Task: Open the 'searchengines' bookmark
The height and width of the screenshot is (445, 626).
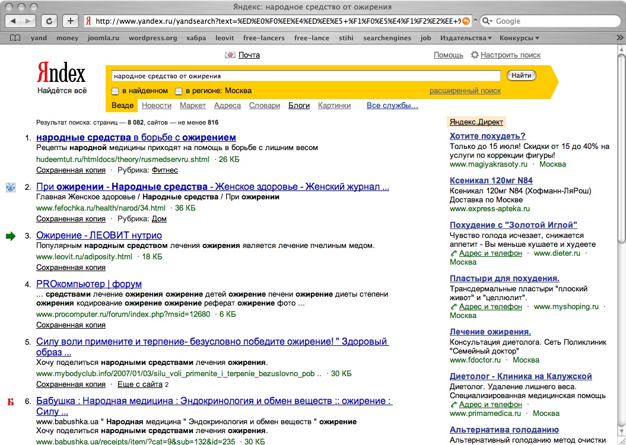Action: [387, 38]
